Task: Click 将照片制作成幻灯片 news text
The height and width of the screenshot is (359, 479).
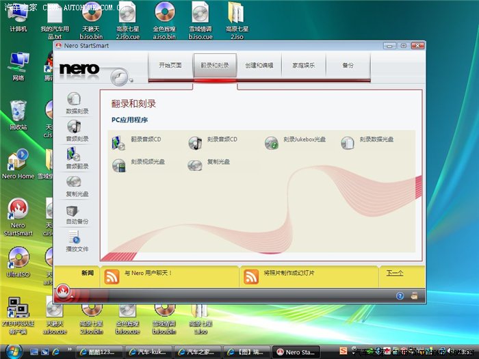Action: click(x=289, y=273)
